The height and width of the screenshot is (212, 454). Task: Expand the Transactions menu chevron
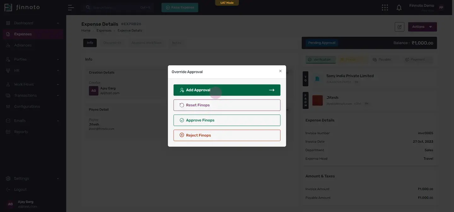[x=58, y=95]
